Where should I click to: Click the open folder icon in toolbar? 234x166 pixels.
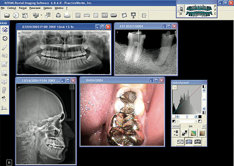[7, 16]
